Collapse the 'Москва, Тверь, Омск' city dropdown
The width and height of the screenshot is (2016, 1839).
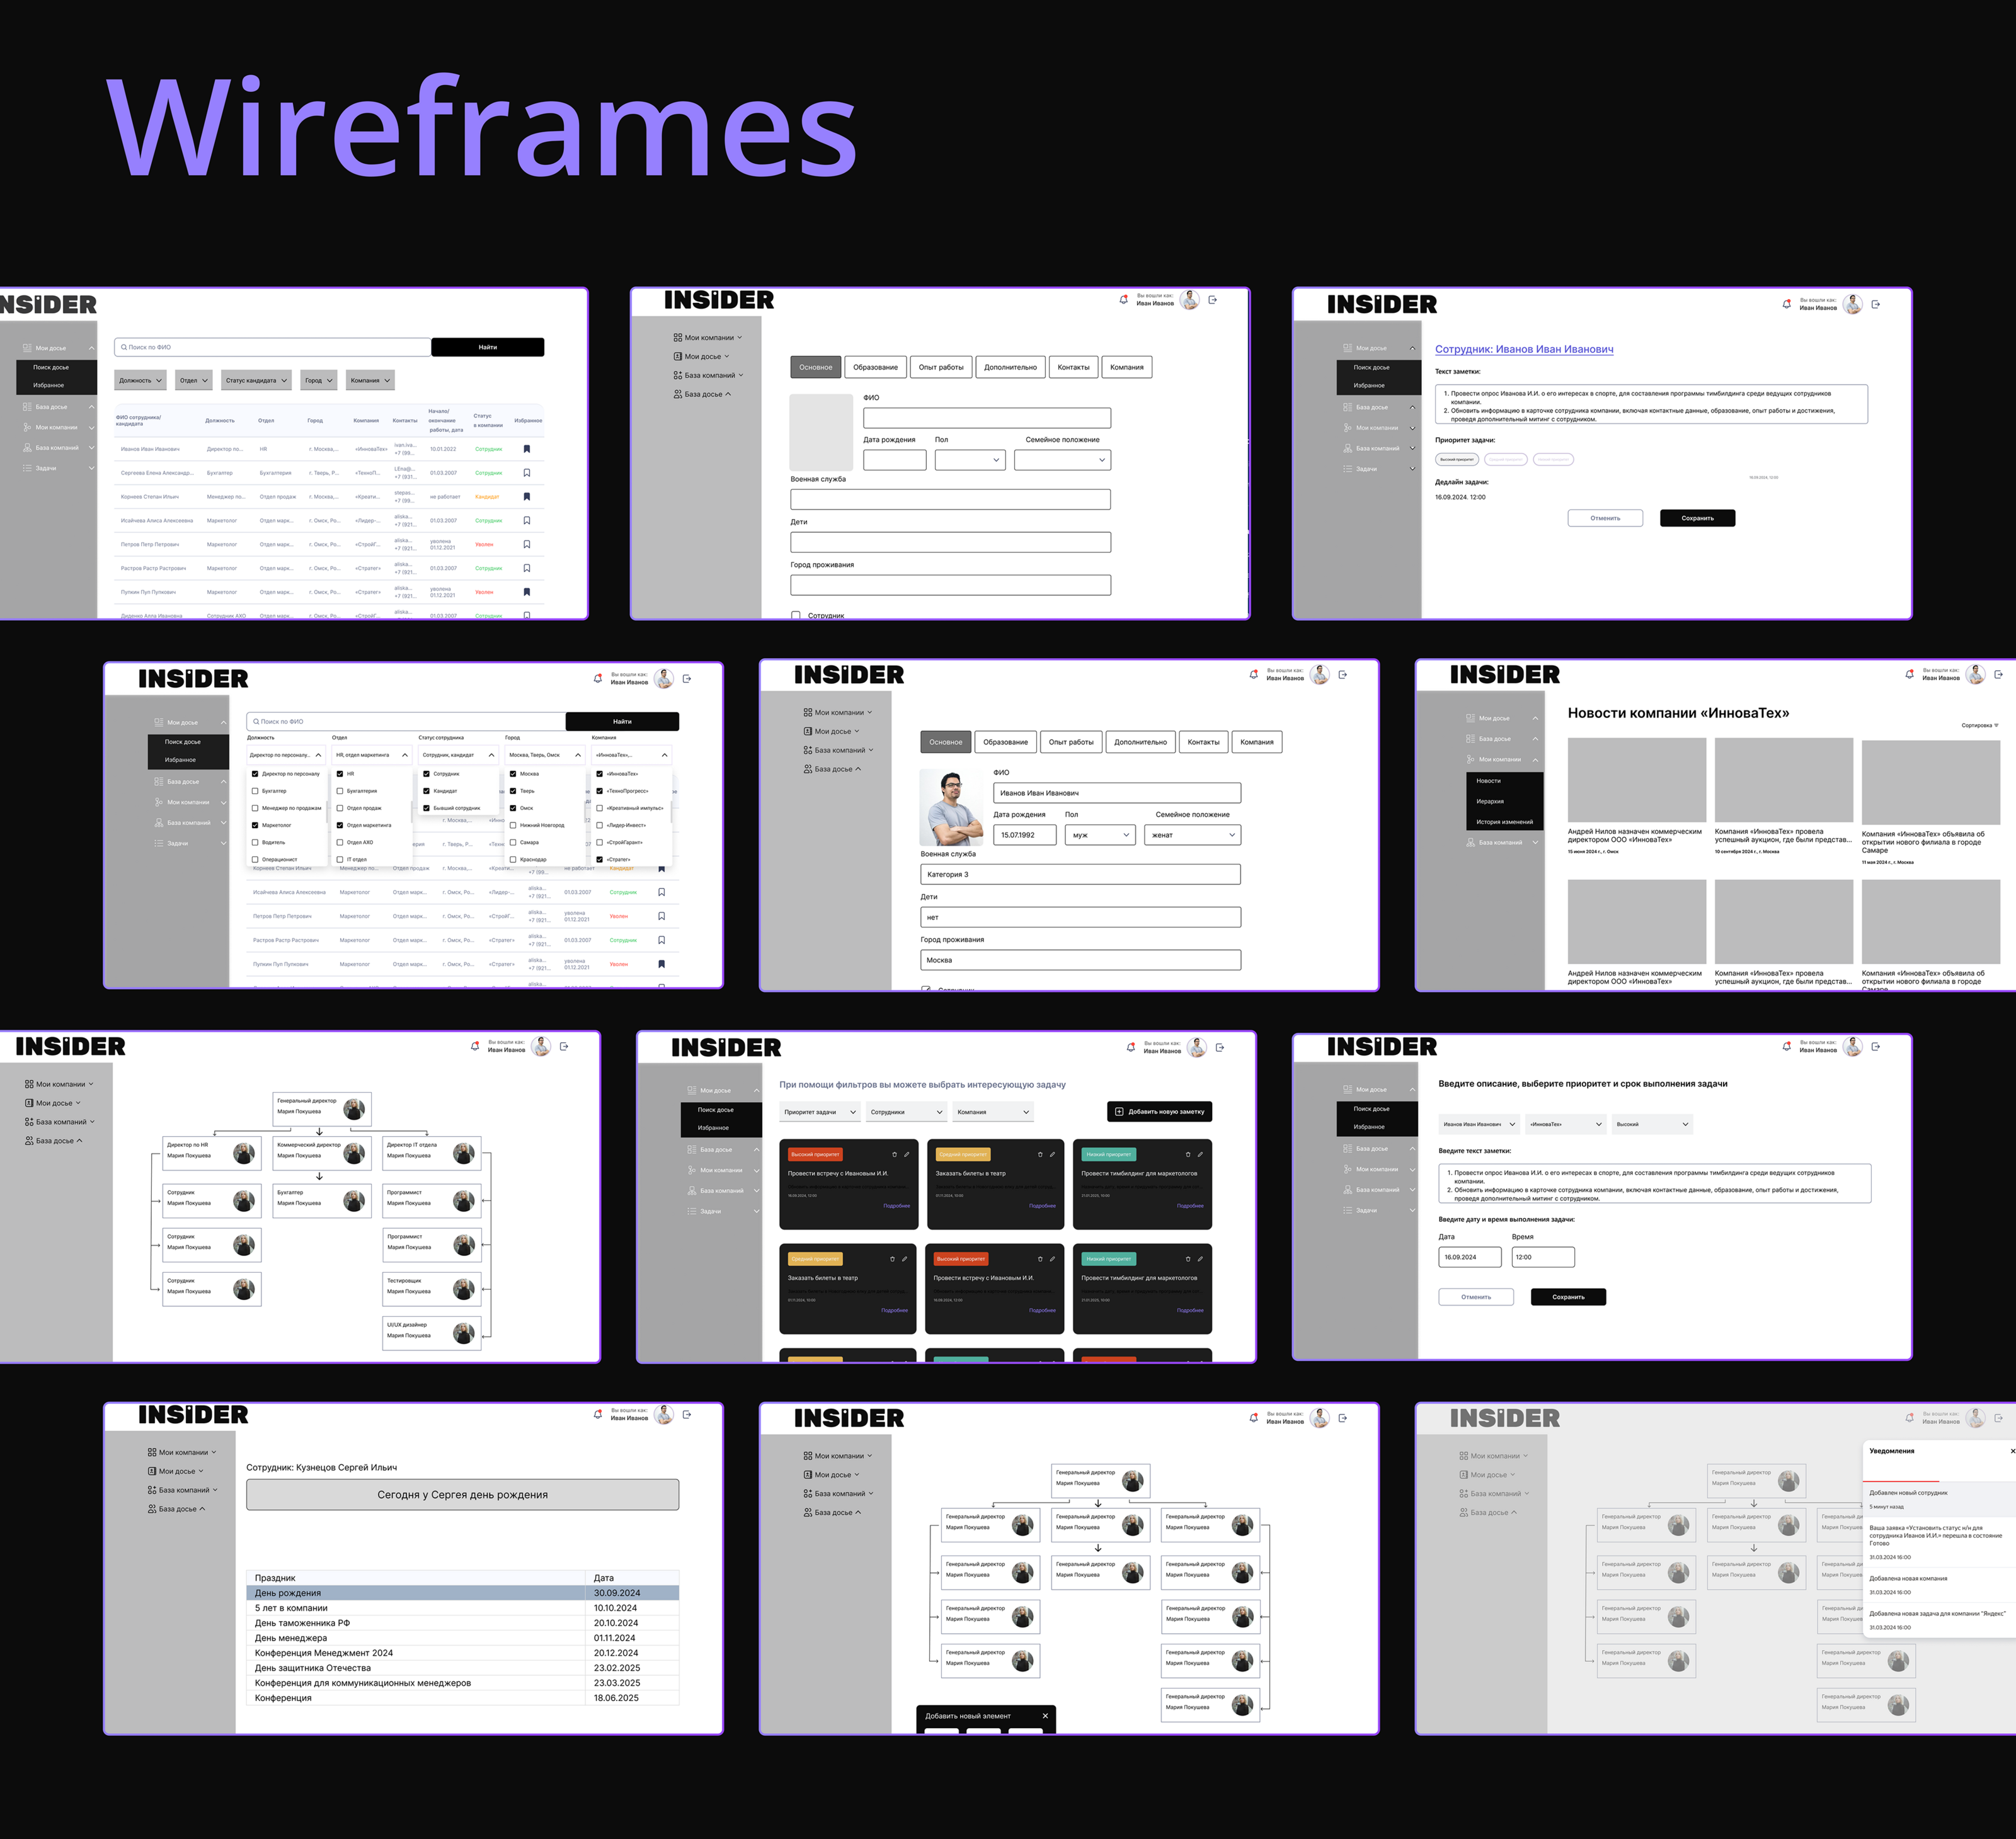tap(578, 754)
